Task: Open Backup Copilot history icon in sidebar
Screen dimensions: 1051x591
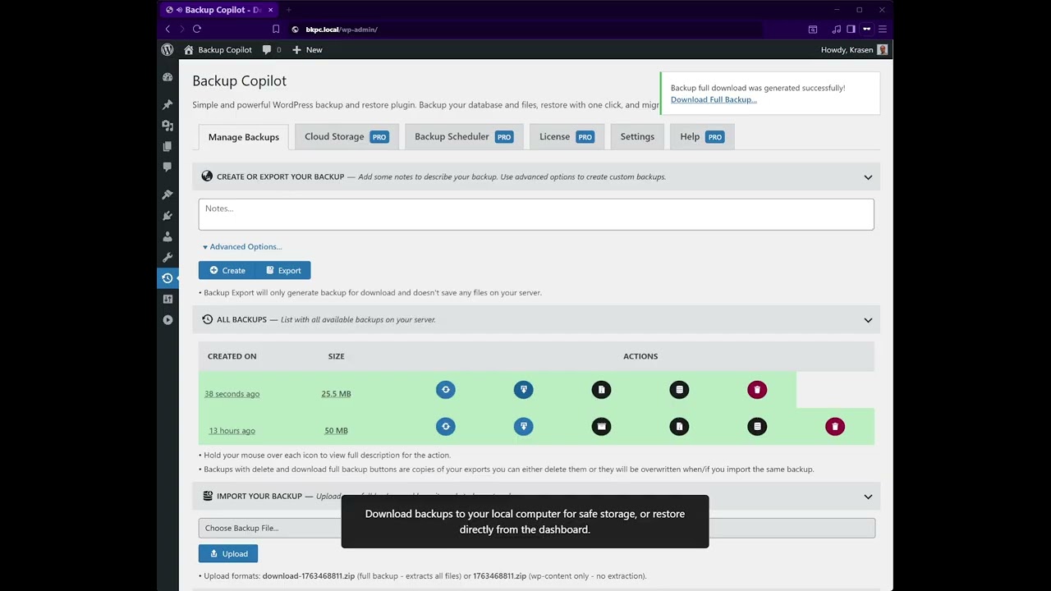Action: click(x=168, y=278)
